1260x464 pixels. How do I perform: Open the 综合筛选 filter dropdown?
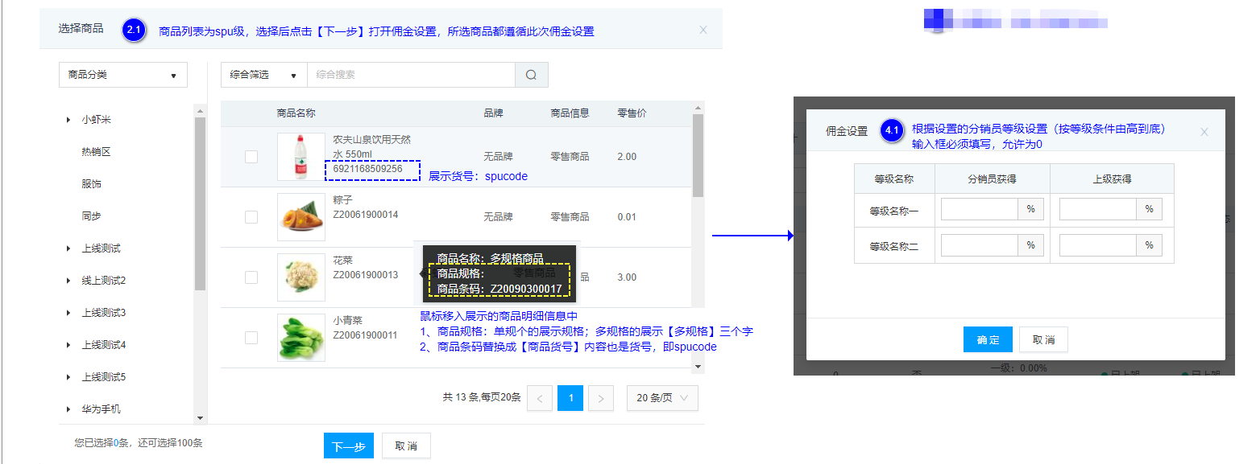point(263,75)
